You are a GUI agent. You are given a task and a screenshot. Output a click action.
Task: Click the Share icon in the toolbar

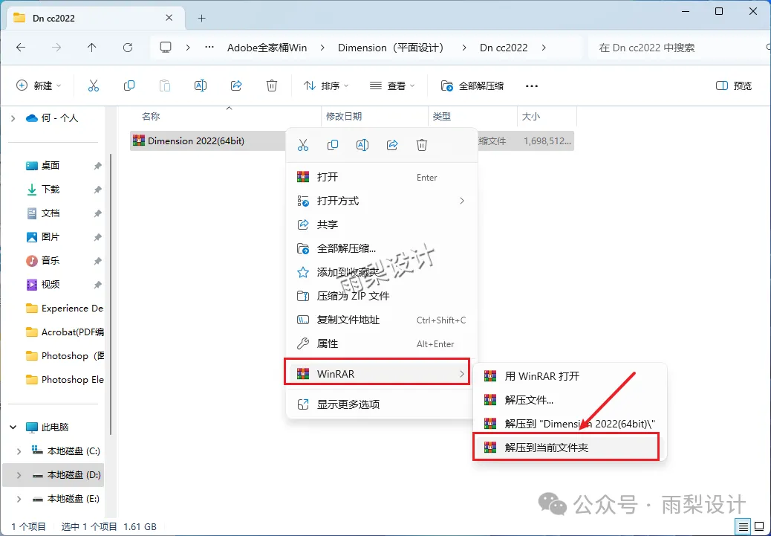point(236,85)
